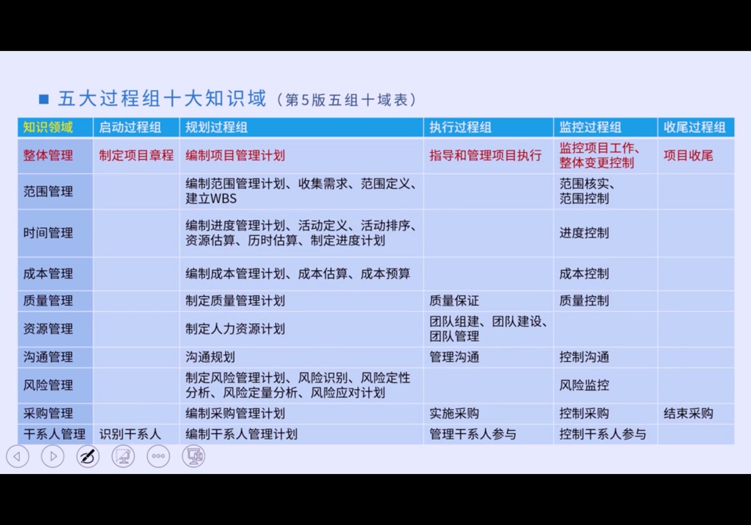Viewport: 751px width, 525px height.
Task: Click the 规划过程组 column header
Action: [x=216, y=127]
